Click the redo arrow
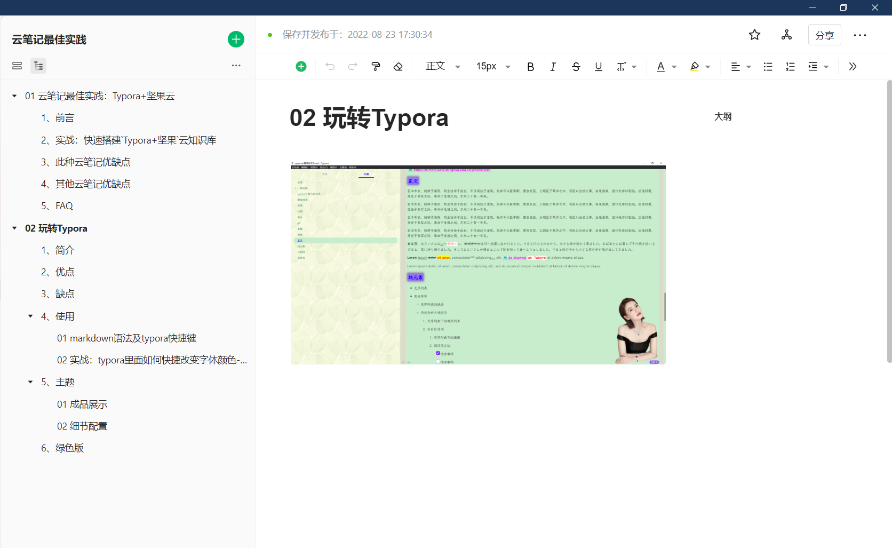Screen dimensions: 892x548 click(353, 66)
